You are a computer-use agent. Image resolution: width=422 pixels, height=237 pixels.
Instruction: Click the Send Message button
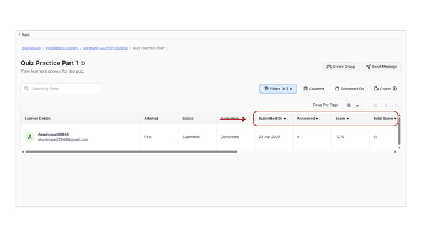pyautogui.click(x=381, y=67)
